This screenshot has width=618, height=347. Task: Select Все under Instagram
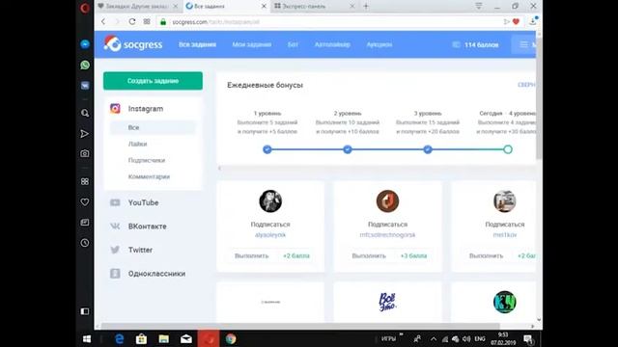click(x=153, y=127)
